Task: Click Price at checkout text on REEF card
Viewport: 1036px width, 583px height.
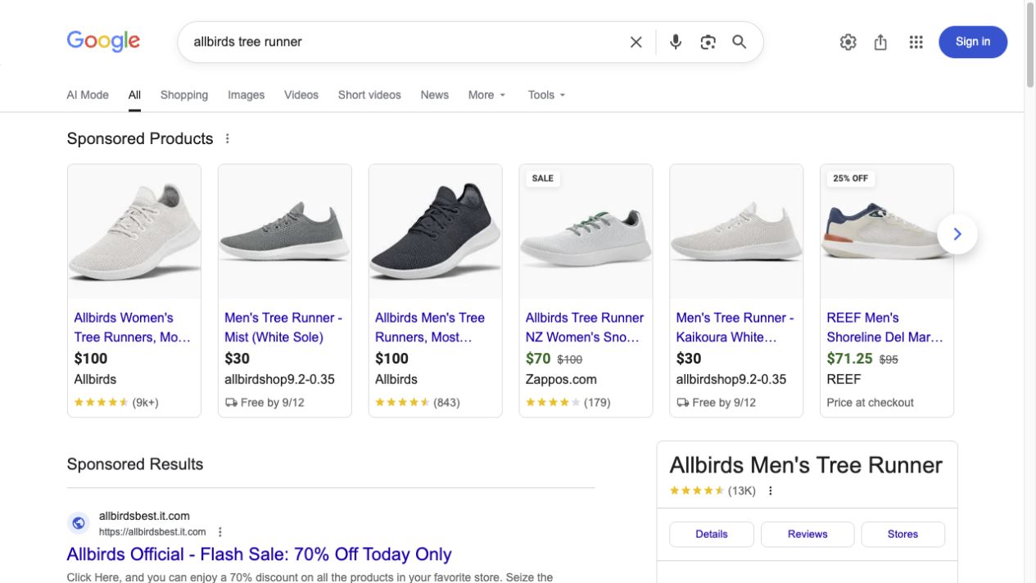Action: tap(870, 402)
